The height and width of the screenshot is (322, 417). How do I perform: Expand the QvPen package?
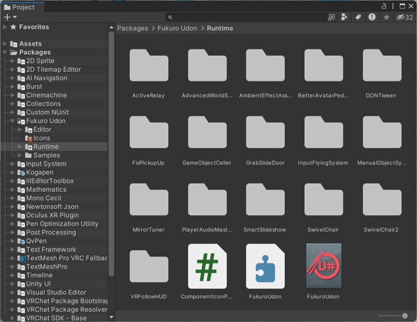pyautogui.click(x=12, y=241)
